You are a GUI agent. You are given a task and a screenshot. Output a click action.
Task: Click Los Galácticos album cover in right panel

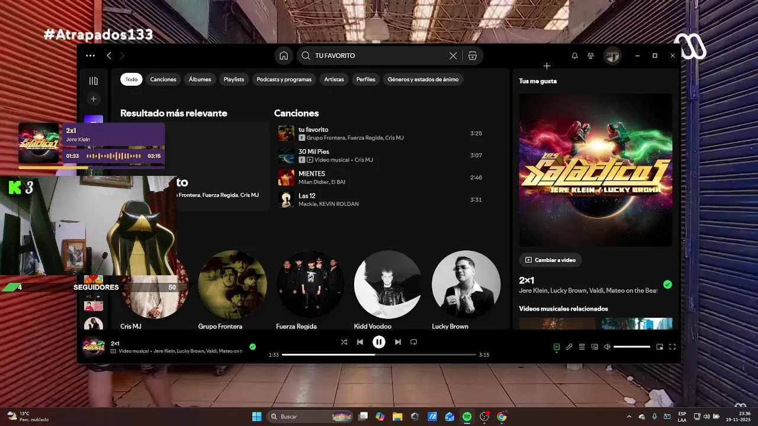pyautogui.click(x=596, y=170)
